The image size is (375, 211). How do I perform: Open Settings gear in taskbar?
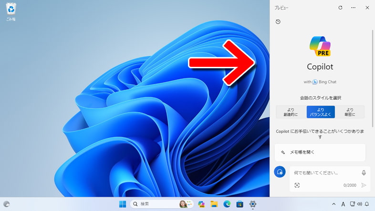click(253, 204)
